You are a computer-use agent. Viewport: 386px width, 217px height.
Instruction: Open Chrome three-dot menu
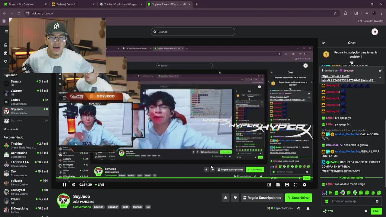point(382,13)
